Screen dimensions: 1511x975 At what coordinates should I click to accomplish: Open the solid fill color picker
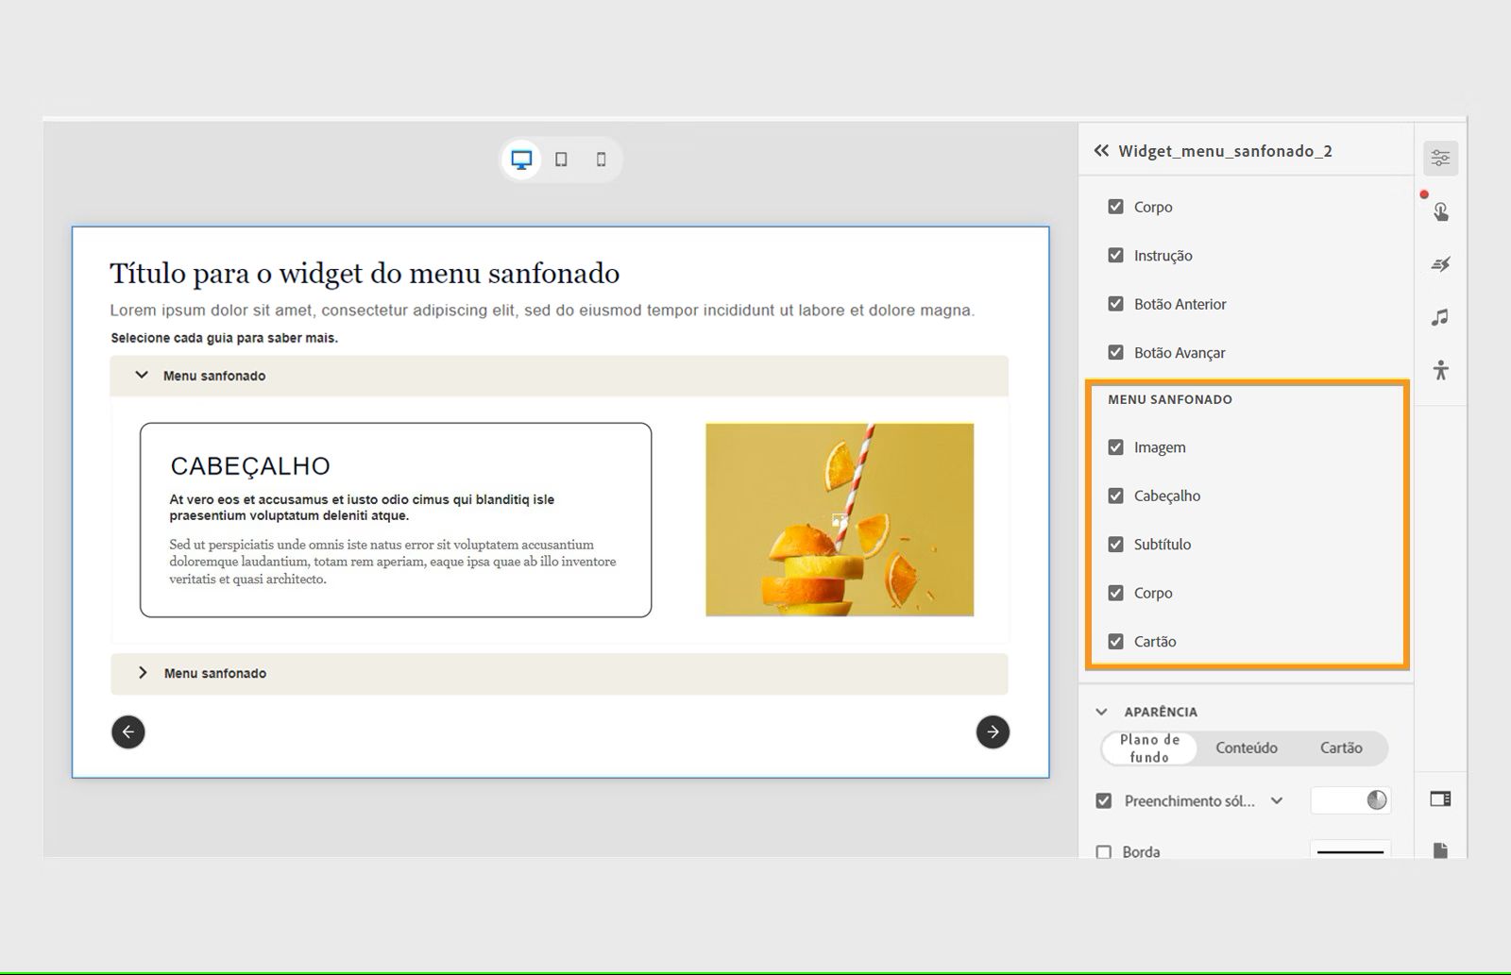point(1377,800)
